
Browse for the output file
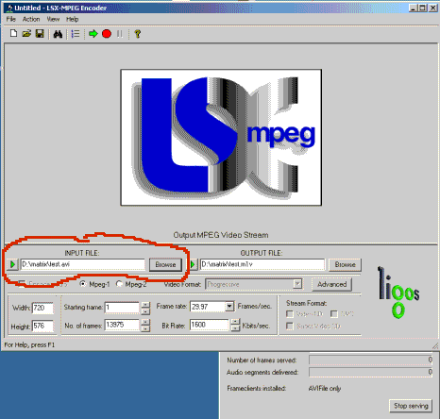pyautogui.click(x=346, y=264)
